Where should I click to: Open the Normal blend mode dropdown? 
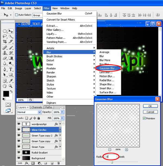(x=29, y=112)
